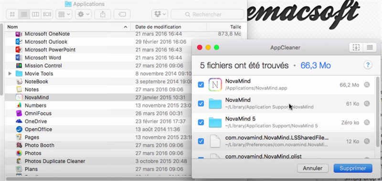The height and width of the screenshot is (181, 382).
Task: Select the Microsoft PowerPoint app icon
Action: pyautogui.click(x=19, y=50)
